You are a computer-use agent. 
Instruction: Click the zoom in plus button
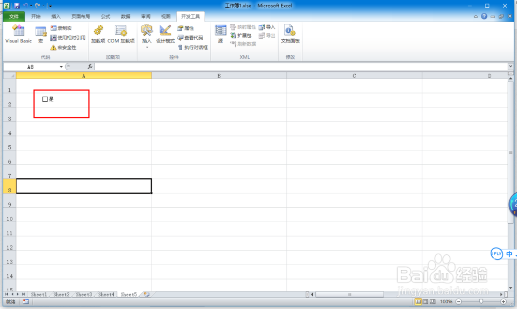504,301
